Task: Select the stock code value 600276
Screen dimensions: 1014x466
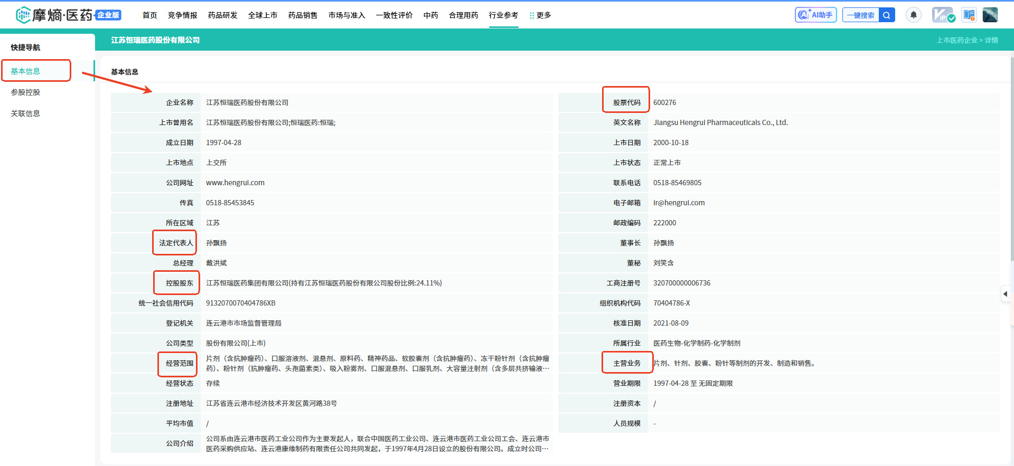Action: click(664, 102)
